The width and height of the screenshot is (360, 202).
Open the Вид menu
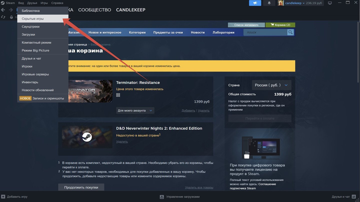[21, 3]
